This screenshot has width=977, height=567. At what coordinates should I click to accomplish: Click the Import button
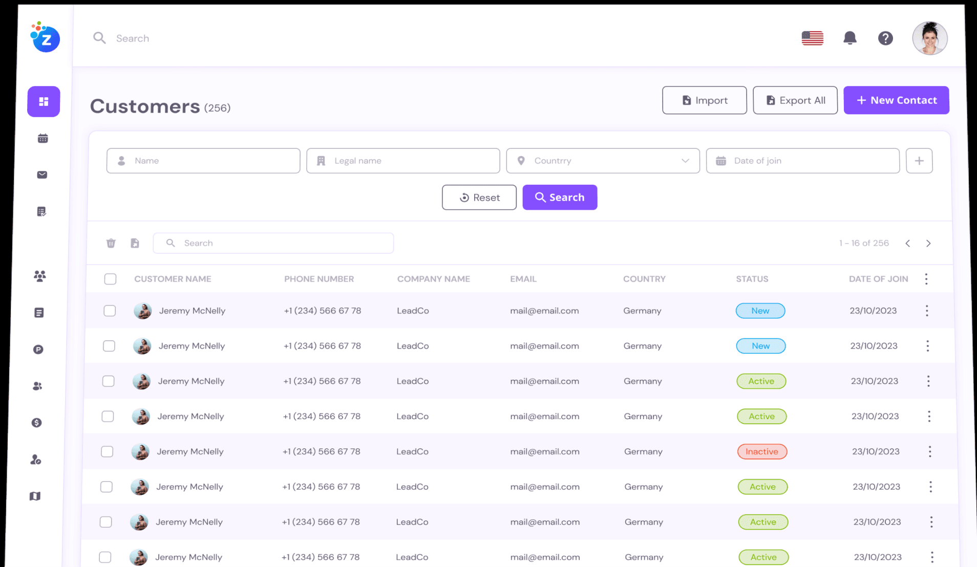pos(704,100)
